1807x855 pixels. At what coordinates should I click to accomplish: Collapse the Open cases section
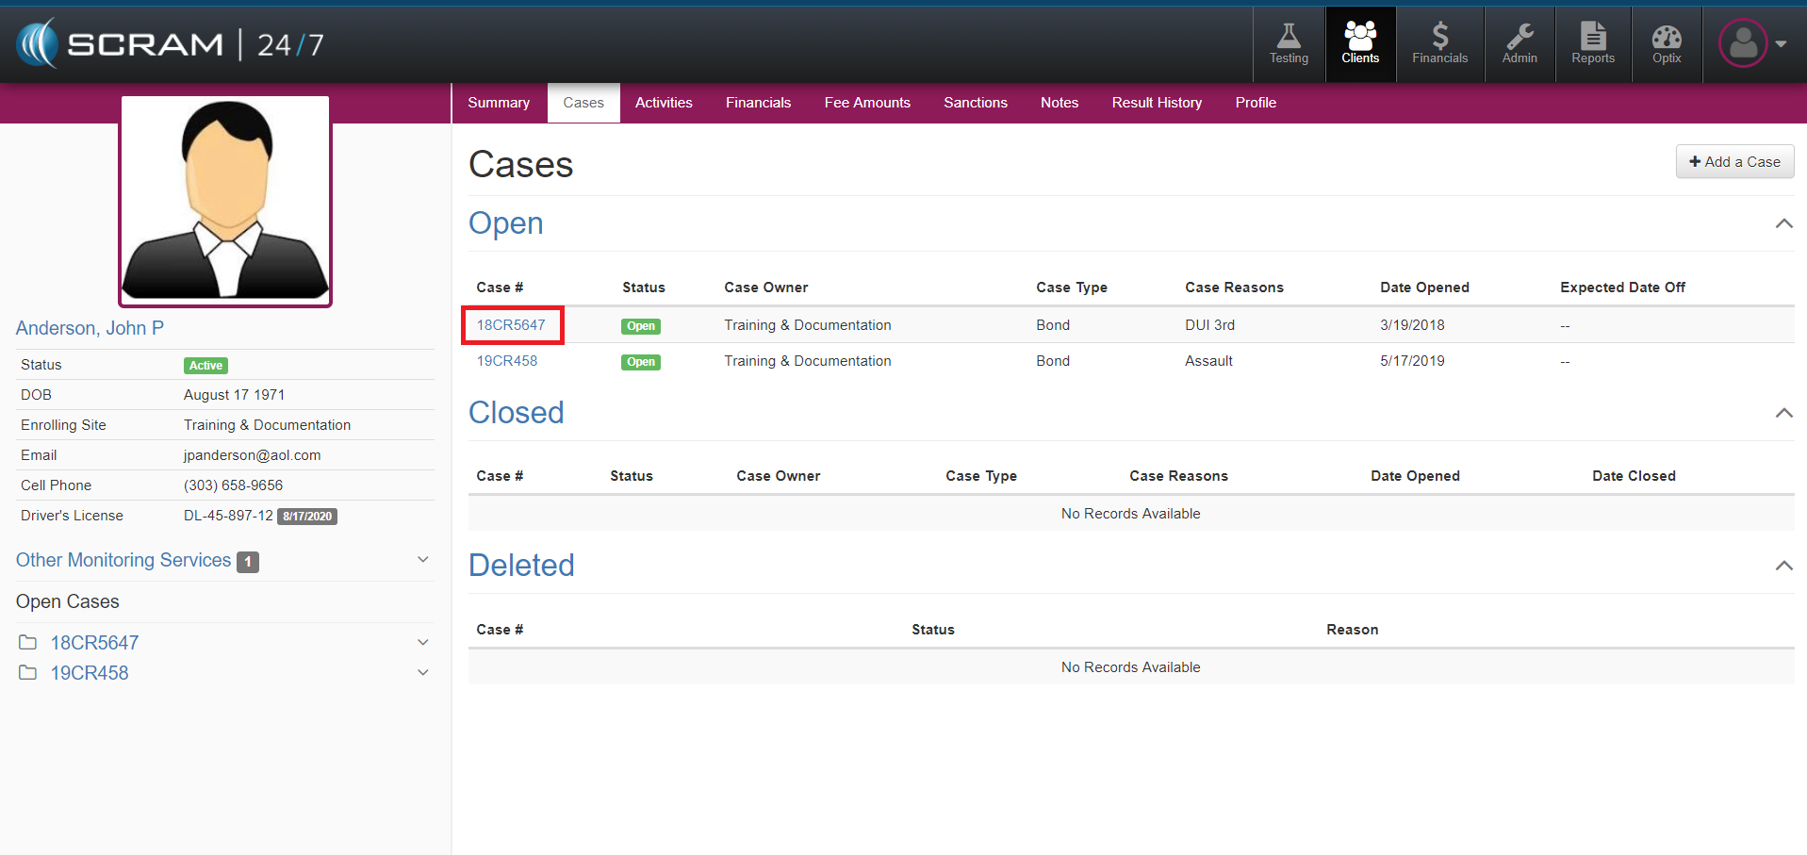1783,223
